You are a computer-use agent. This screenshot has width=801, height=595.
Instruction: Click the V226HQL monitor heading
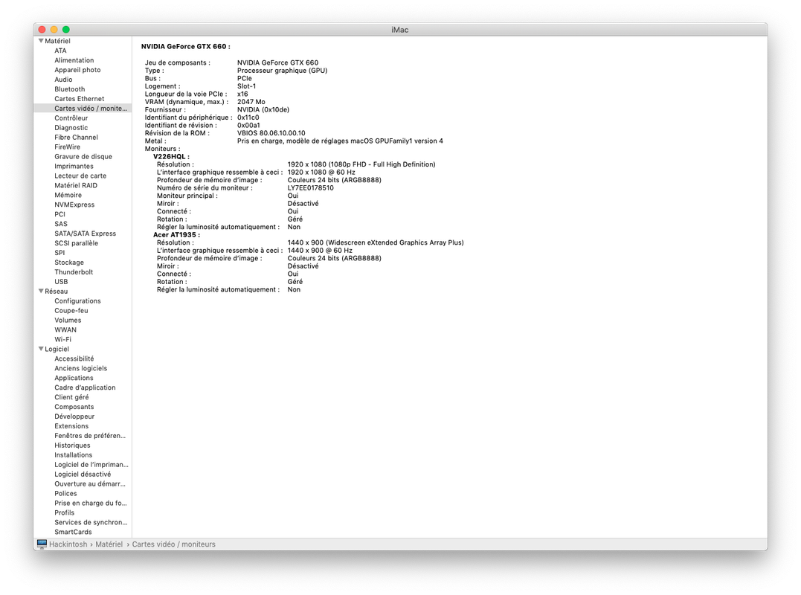point(171,157)
